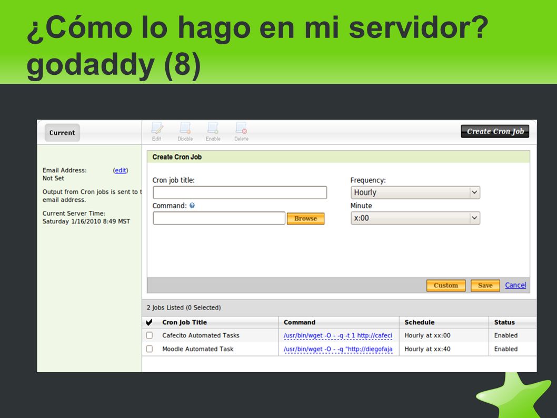
Task: Click the Browse button
Action: (x=305, y=218)
